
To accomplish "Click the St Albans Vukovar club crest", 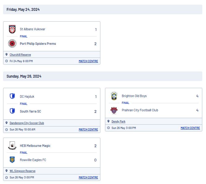I will click(x=12, y=29).
